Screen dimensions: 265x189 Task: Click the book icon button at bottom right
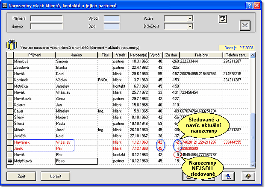pos(248,176)
